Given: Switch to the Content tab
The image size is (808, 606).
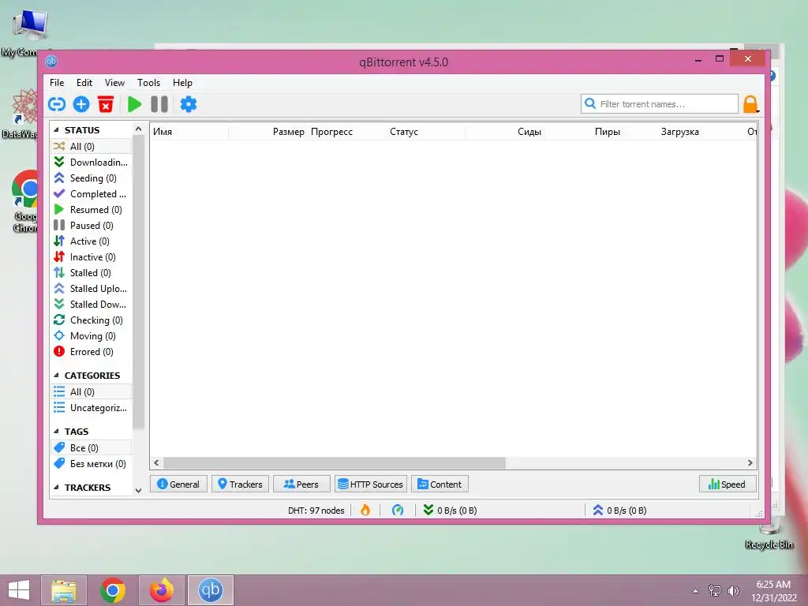Looking at the screenshot, I should [x=440, y=484].
